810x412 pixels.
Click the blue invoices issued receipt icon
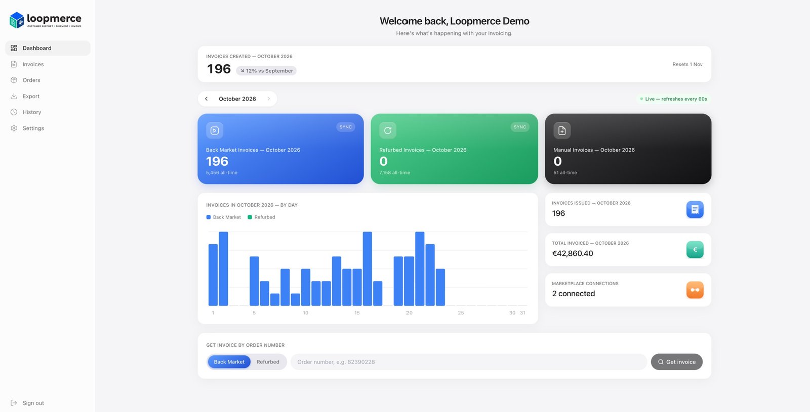pos(695,209)
